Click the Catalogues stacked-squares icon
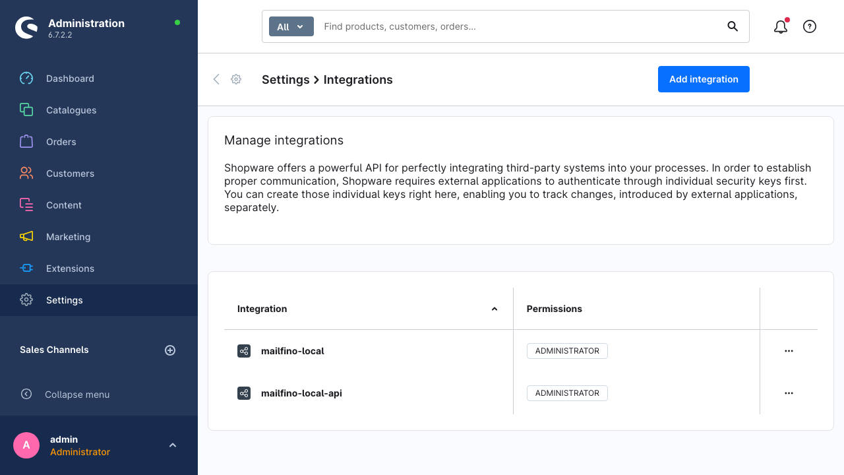This screenshot has width=844, height=475. [x=26, y=110]
